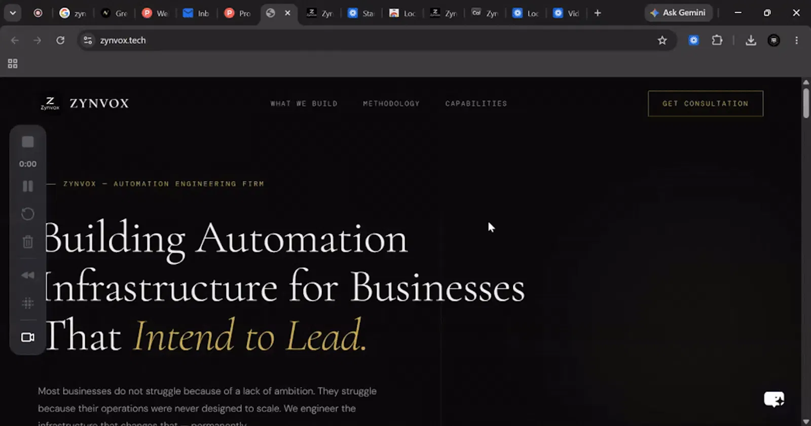The image size is (811, 426).
Task: Switch to the 'Inb' mail tab
Action: click(x=196, y=13)
